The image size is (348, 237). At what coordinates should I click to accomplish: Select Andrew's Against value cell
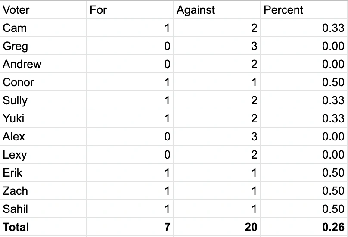[217, 64]
